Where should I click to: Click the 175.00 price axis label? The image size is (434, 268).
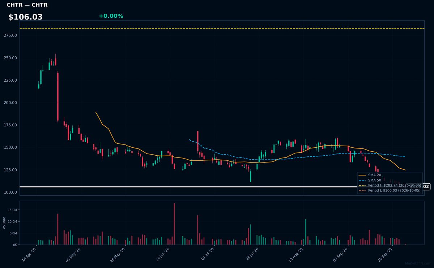pyautogui.click(x=11, y=125)
